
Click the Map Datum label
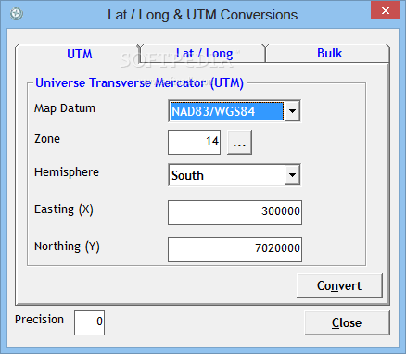pyautogui.click(x=65, y=108)
